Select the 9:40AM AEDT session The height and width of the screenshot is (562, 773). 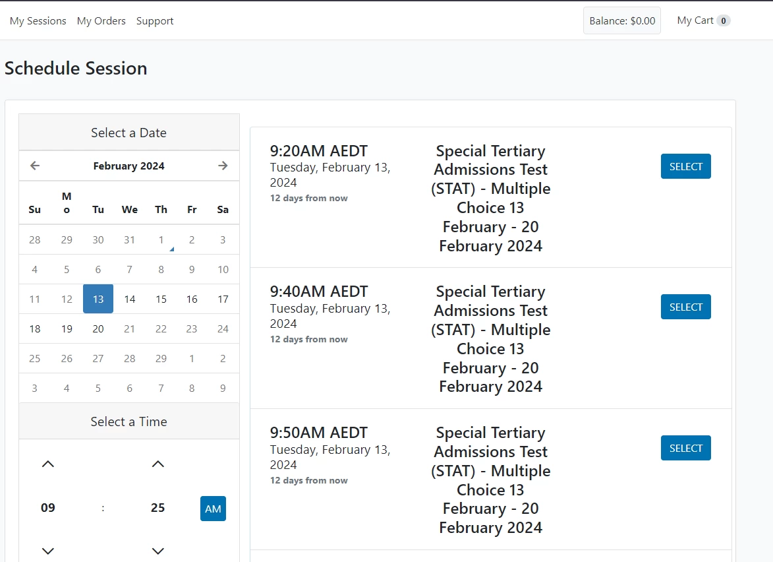coord(685,307)
